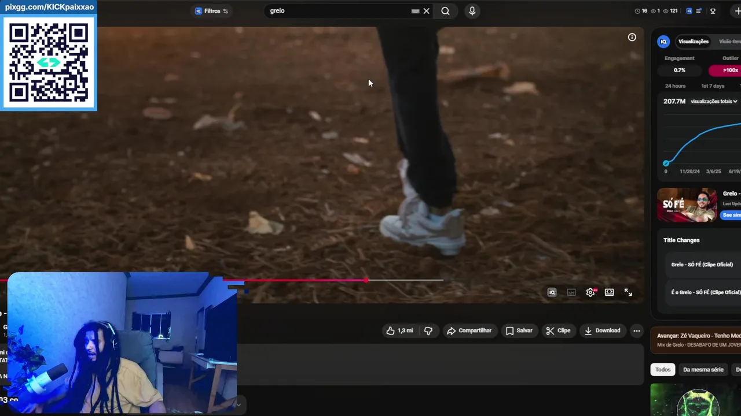Select the Da mesma série chip
This screenshot has height=416, width=741.
pos(703,369)
